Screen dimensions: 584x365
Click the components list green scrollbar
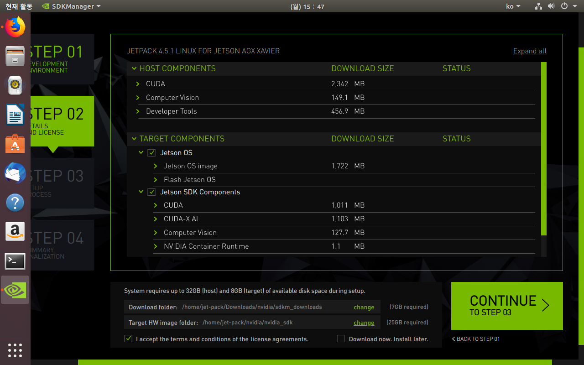click(x=543, y=149)
